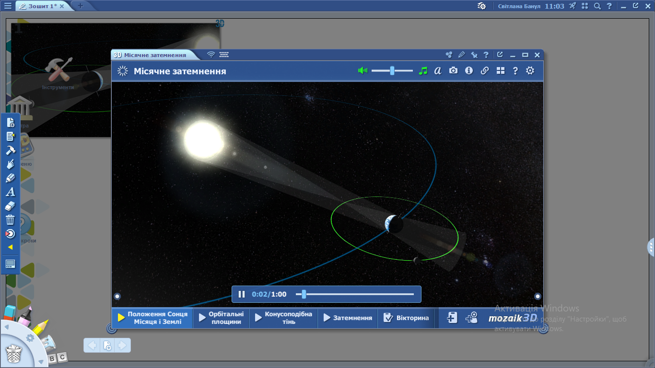Click the rocket icon in the top bar
The width and height of the screenshot is (655, 368).
click(x=573, y=6)
